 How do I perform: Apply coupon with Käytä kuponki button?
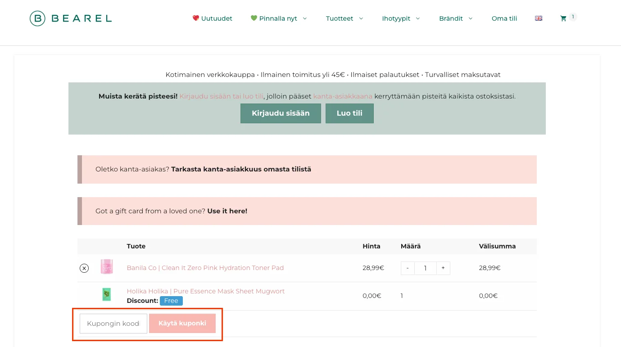182,324
